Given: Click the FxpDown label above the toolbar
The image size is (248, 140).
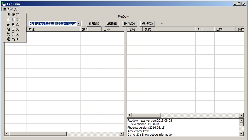Looking at the screenshot, I should [x=124, y=17].
